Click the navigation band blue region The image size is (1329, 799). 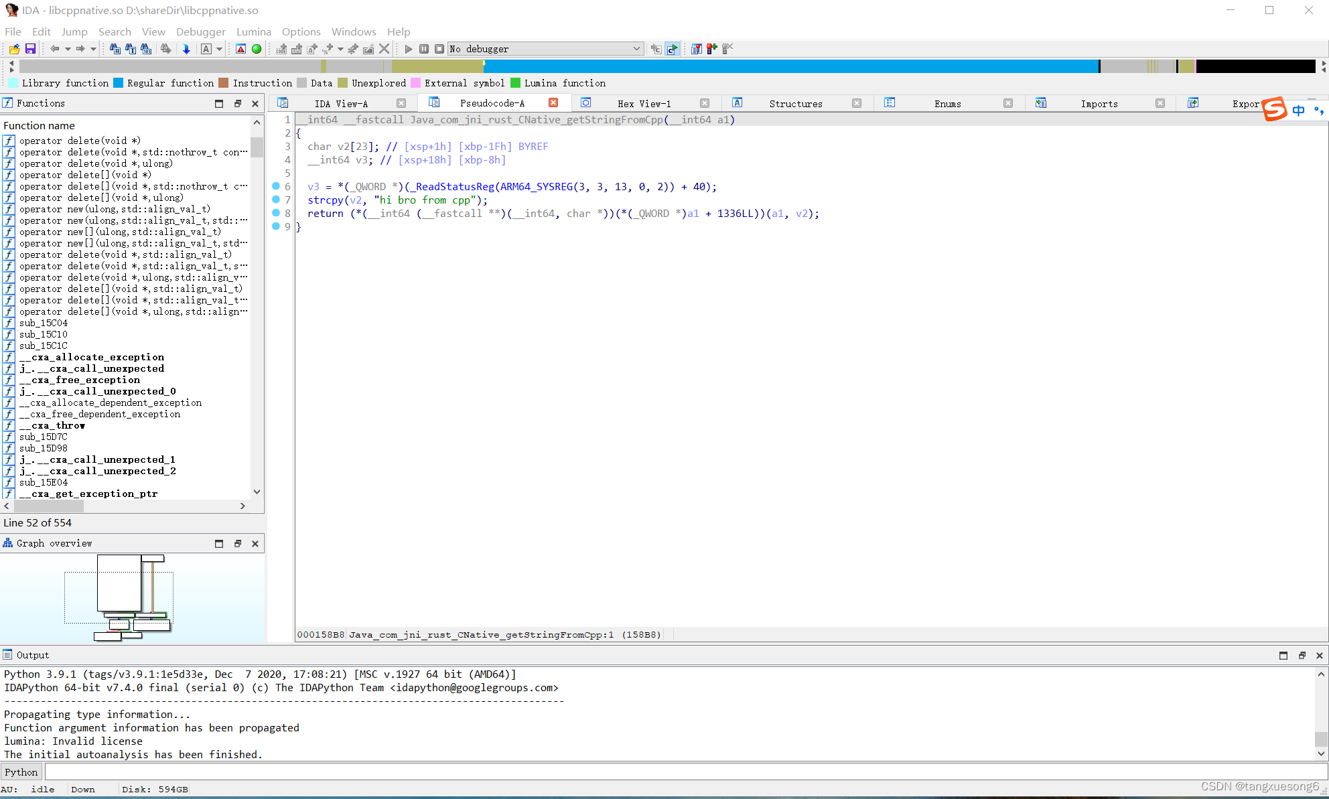pos(790,66)
